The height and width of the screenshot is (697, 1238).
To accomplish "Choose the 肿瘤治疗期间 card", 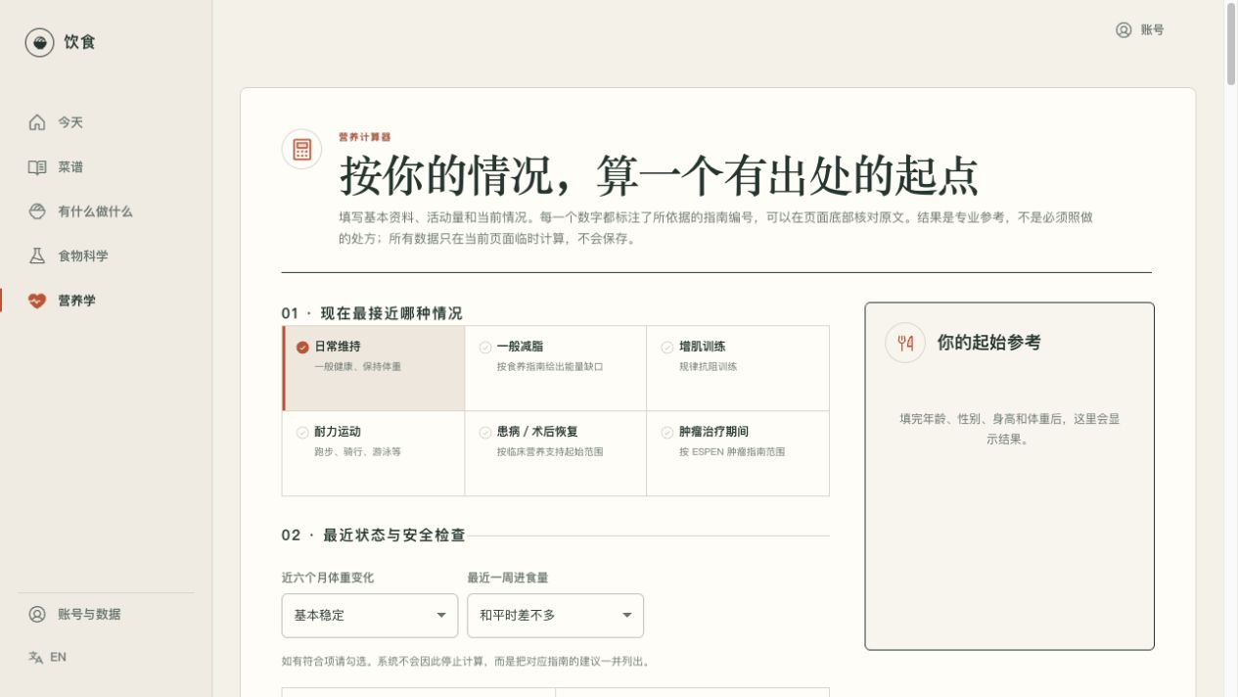I will pyautogui.click(x=738, y=453).
